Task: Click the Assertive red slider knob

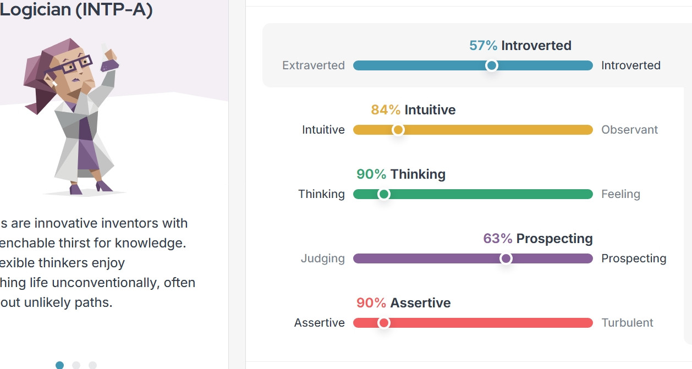Action: tap(384, 323)
